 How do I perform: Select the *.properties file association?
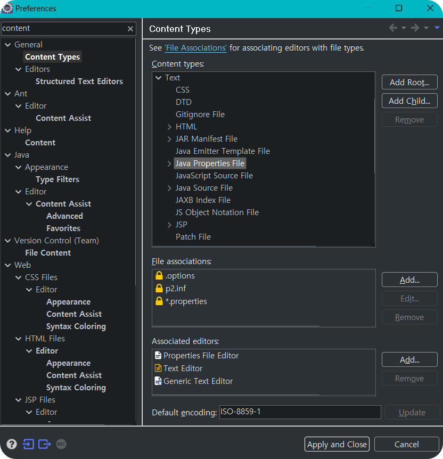(186, 301)
